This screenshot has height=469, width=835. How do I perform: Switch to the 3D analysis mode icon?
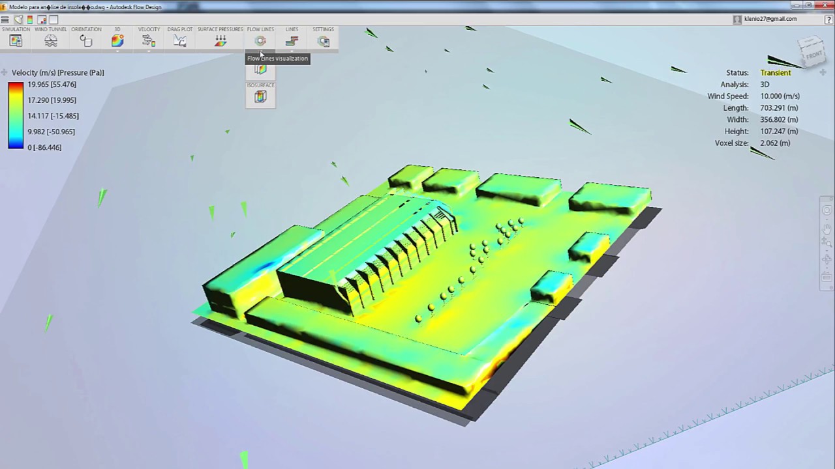[x=117, y=41]
